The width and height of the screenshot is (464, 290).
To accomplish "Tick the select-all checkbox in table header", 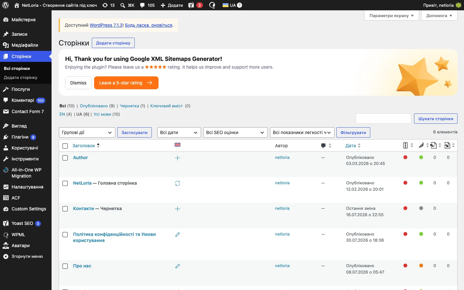I will 65,146.
